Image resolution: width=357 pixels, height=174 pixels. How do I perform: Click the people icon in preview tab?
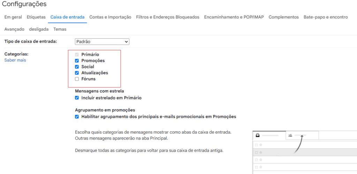click(290, 135)
